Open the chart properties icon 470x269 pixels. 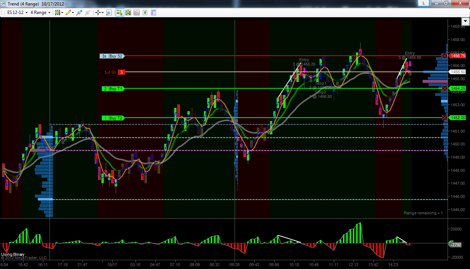click(153, 12)
